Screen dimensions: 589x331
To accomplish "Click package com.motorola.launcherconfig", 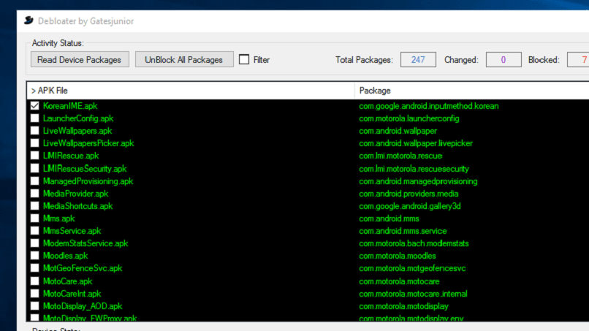I will pyautogui.click(x=409, y=118).
